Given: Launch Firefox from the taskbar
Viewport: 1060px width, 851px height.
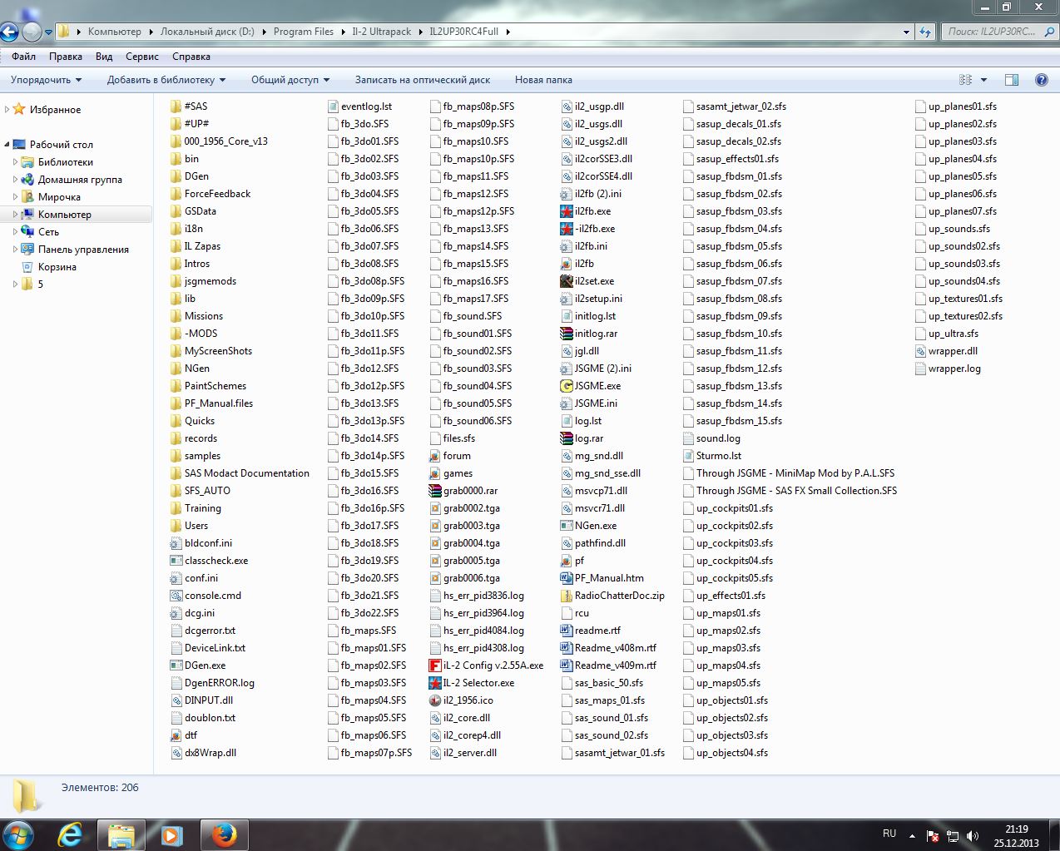Looking at the screenshot, I should (x=223, y=834).
